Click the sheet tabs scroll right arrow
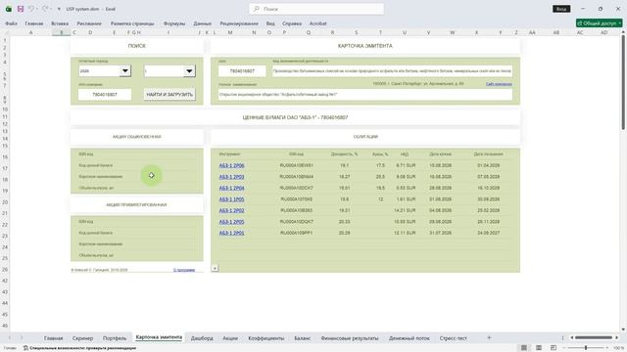 (22, 338)
